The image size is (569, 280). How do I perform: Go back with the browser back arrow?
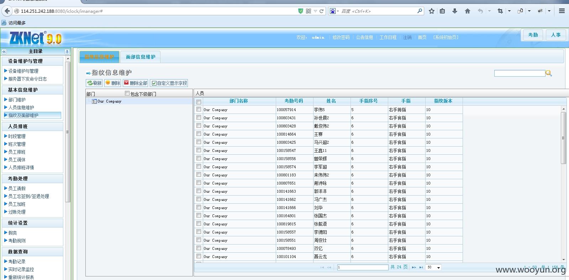7,11
